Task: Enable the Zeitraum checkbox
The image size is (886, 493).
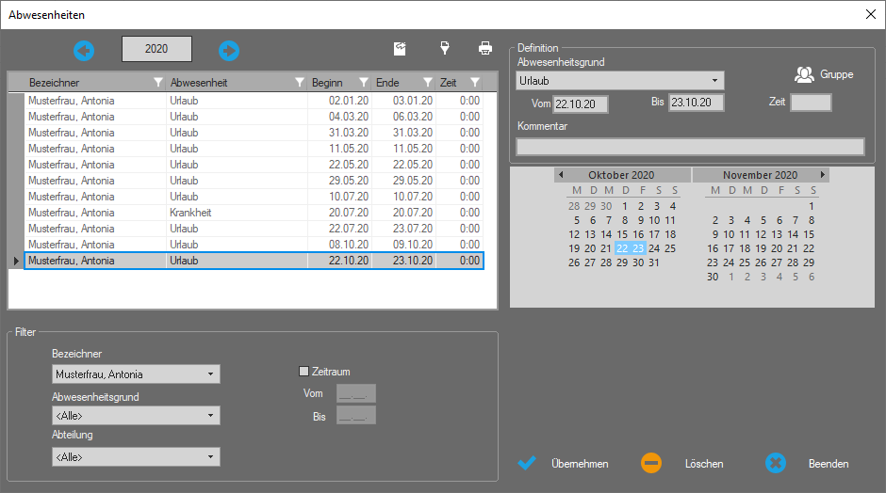Action: pyautogui.click(x=304, y=372)
